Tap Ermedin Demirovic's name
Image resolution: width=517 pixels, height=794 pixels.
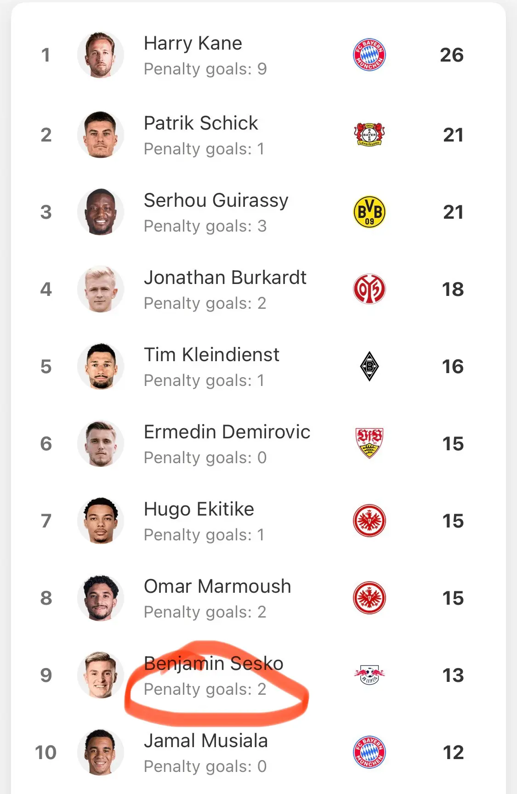227,432
